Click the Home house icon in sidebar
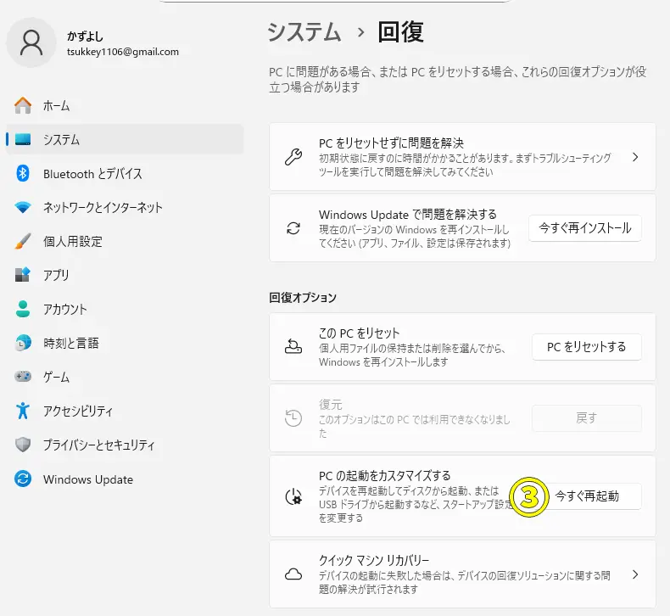The width and height of the screenshot is (670, 616). [x=23, y=106]
